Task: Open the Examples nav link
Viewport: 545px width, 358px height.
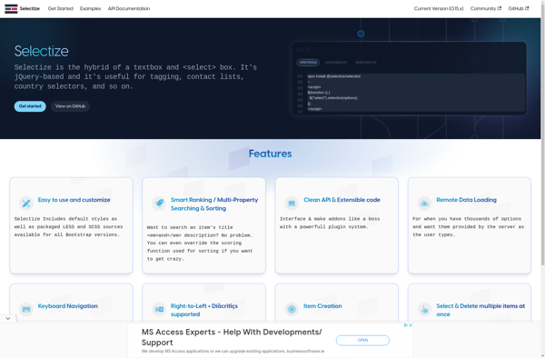Action: click(90, 9)
